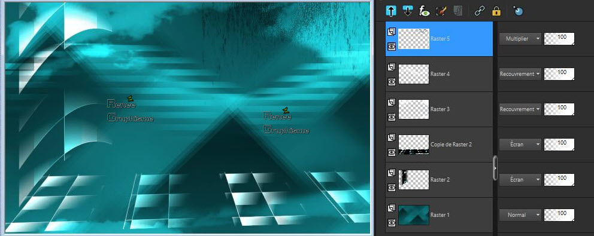Click the layer link chain icon
Image resolution: width=594 pixels, height=236 pixels.
pos(480,11)
